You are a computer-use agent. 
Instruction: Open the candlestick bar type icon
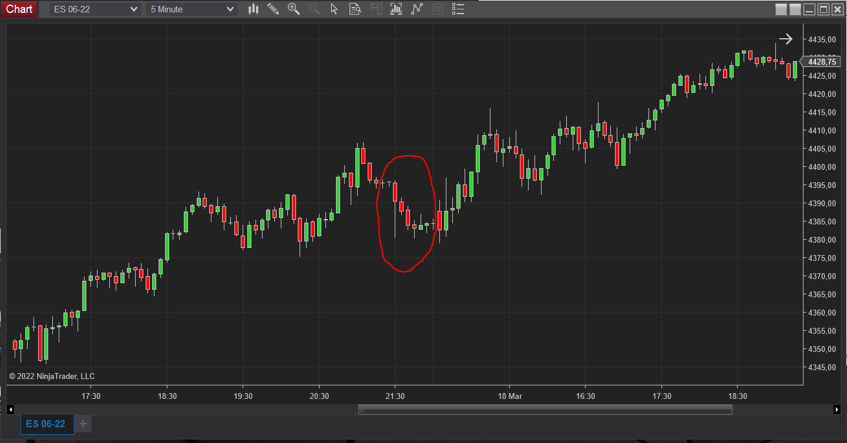click(x=254, y=9)
